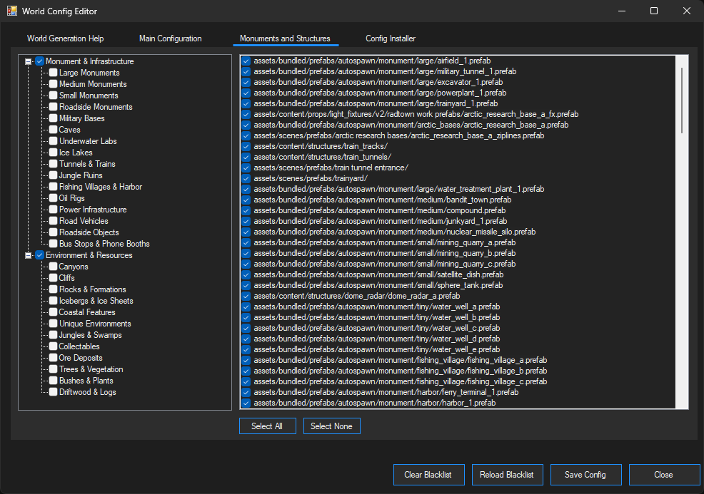
Task: Uncheck the harbor_1.prefab entry
Action: (x=246, y=403)
